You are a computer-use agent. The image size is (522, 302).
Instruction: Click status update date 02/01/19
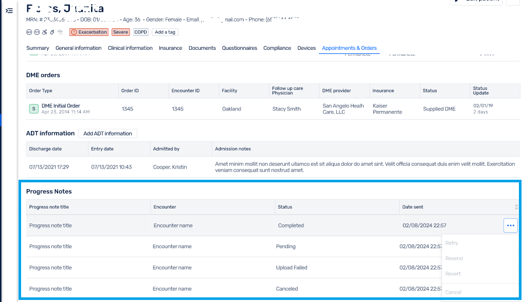pos(483,106)
